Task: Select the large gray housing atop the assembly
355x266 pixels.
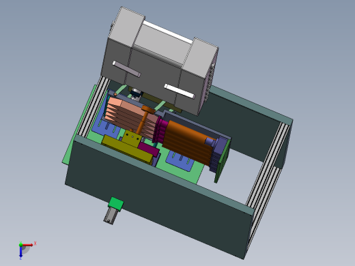Action: point(159,61)
